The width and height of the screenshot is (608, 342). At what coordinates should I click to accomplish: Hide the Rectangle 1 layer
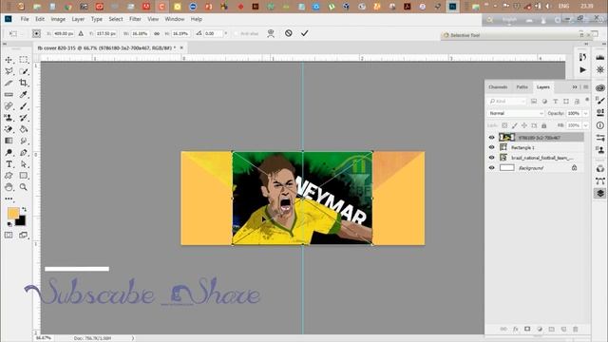(x=492, y=147)
